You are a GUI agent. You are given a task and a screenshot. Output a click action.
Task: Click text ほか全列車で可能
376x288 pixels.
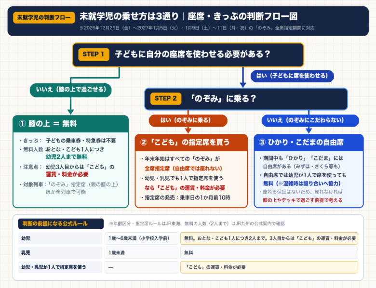[x=66, y=192]
